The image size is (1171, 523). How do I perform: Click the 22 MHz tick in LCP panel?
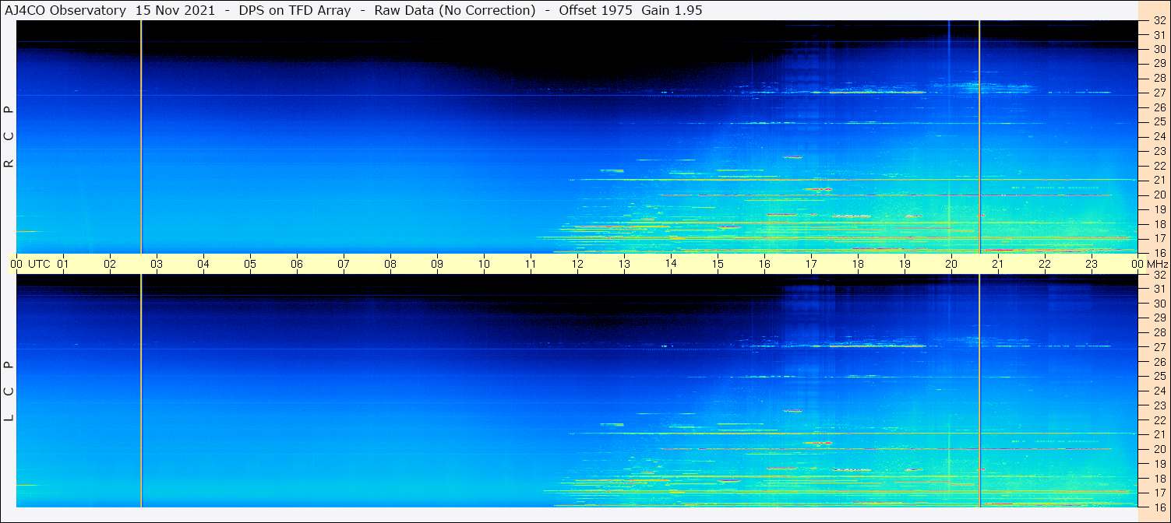1159,420
